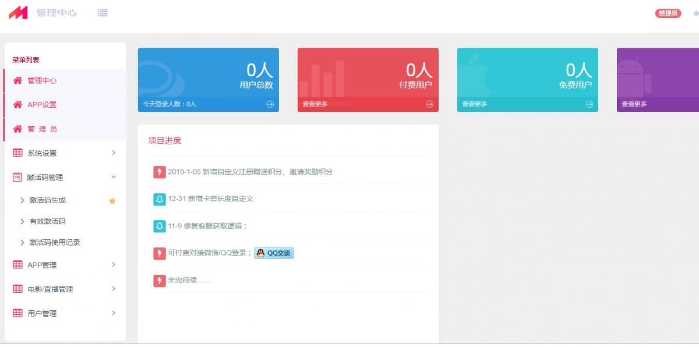Click the bell icon beside 12-31 entry
Viewport: 699px width, 347px height.
point(159,199)
